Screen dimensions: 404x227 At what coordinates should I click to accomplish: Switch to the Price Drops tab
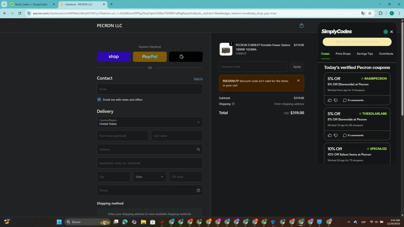[343, 54]
